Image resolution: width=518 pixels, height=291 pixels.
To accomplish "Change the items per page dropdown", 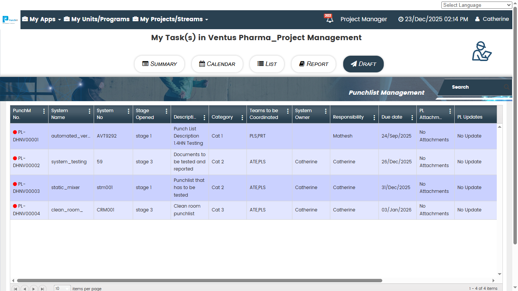I will [x=62, y=289].
